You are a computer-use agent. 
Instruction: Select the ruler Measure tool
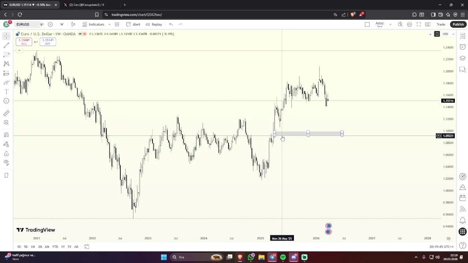click(6, 113)
